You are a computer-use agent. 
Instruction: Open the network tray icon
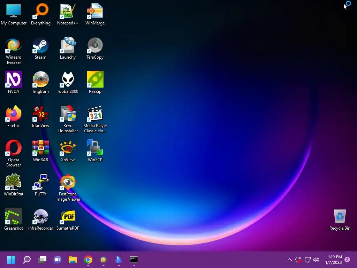point(307,260)
